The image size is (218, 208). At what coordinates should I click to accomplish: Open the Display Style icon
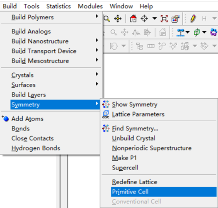(x=175, y=19)
